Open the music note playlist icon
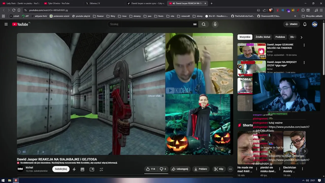 pos(316,10)
